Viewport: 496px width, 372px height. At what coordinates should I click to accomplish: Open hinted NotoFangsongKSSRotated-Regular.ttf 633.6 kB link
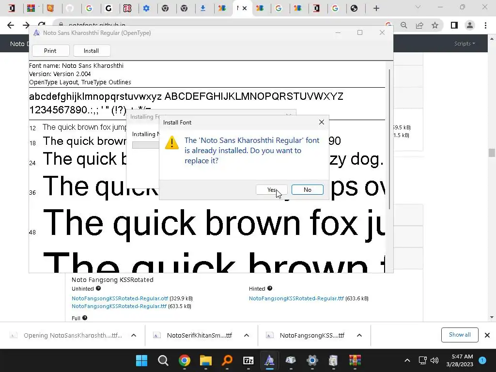click(x=296, y=298)
